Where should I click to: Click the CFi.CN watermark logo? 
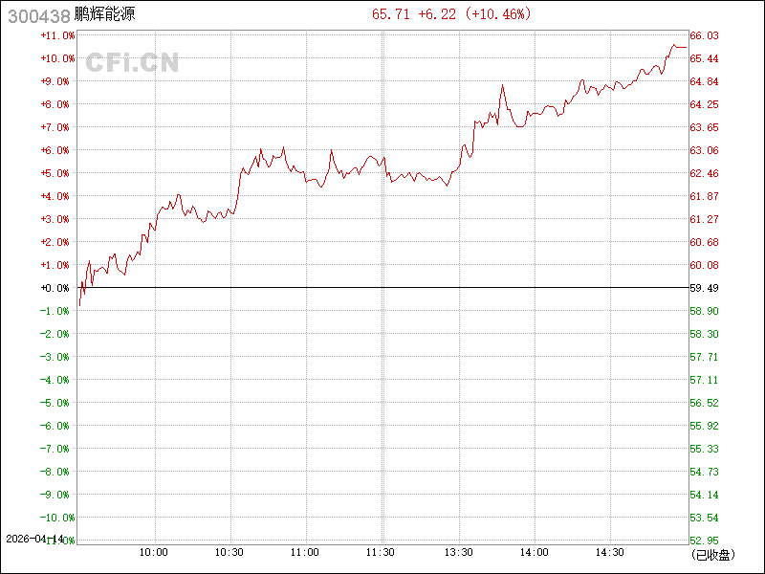click(x=132, y=62)
